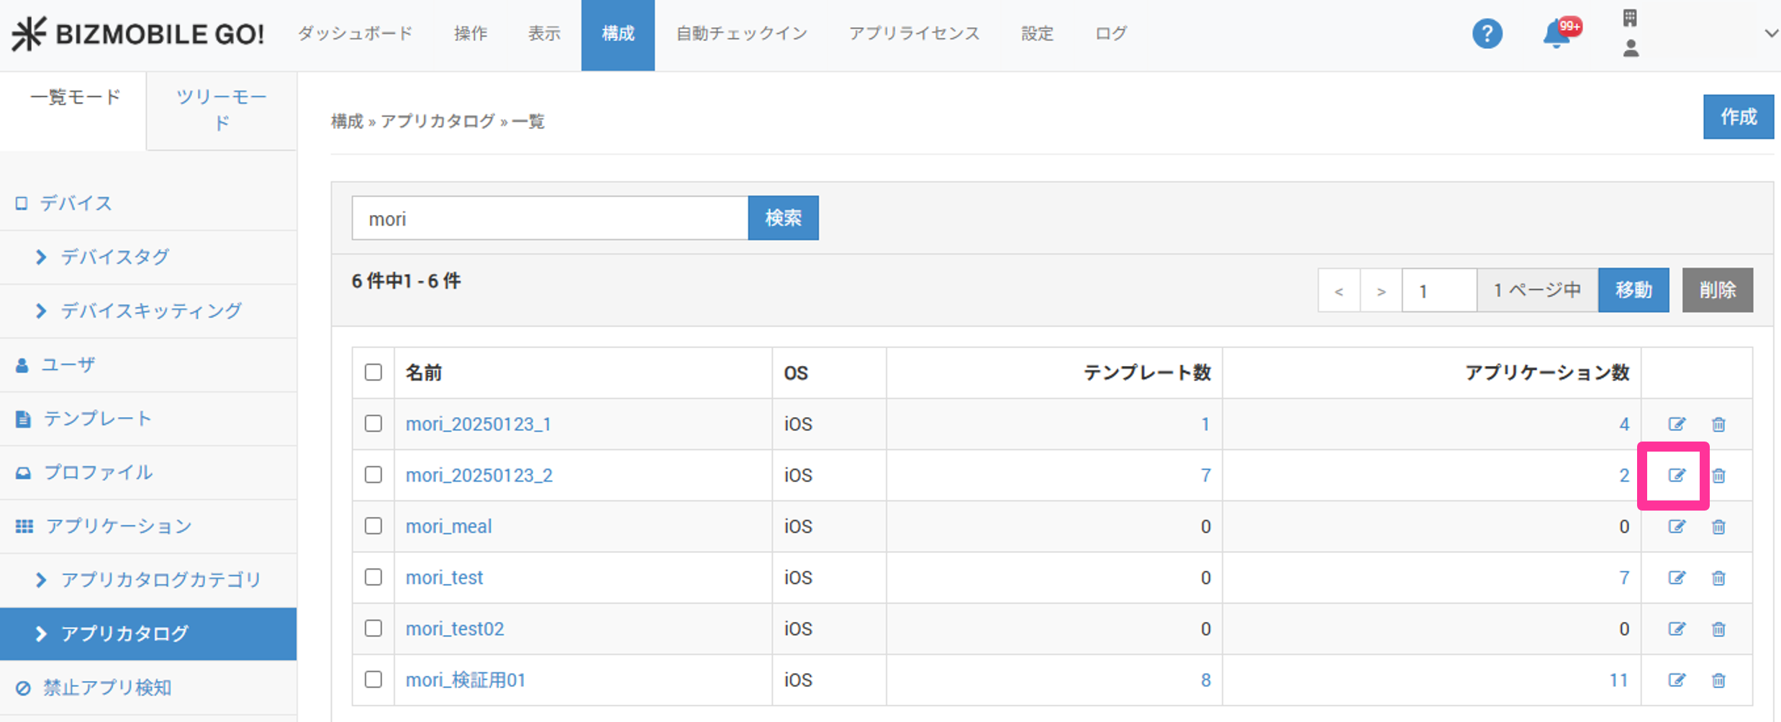Open the ダッシュボード menu
This screenshot has height=722, width=1781.
[355, 34]
